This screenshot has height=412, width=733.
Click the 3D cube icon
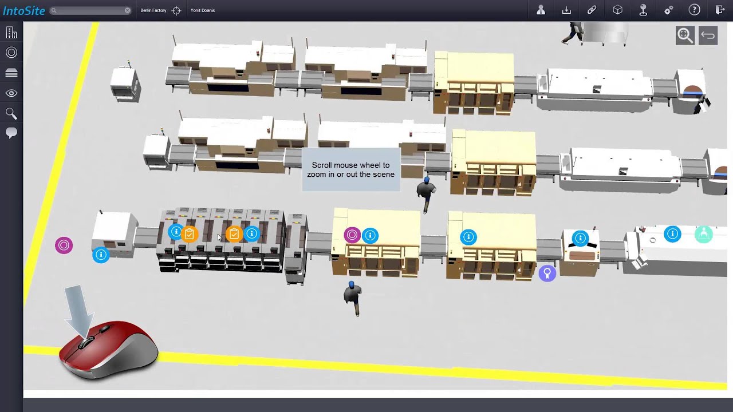click(x=617, y=10)
